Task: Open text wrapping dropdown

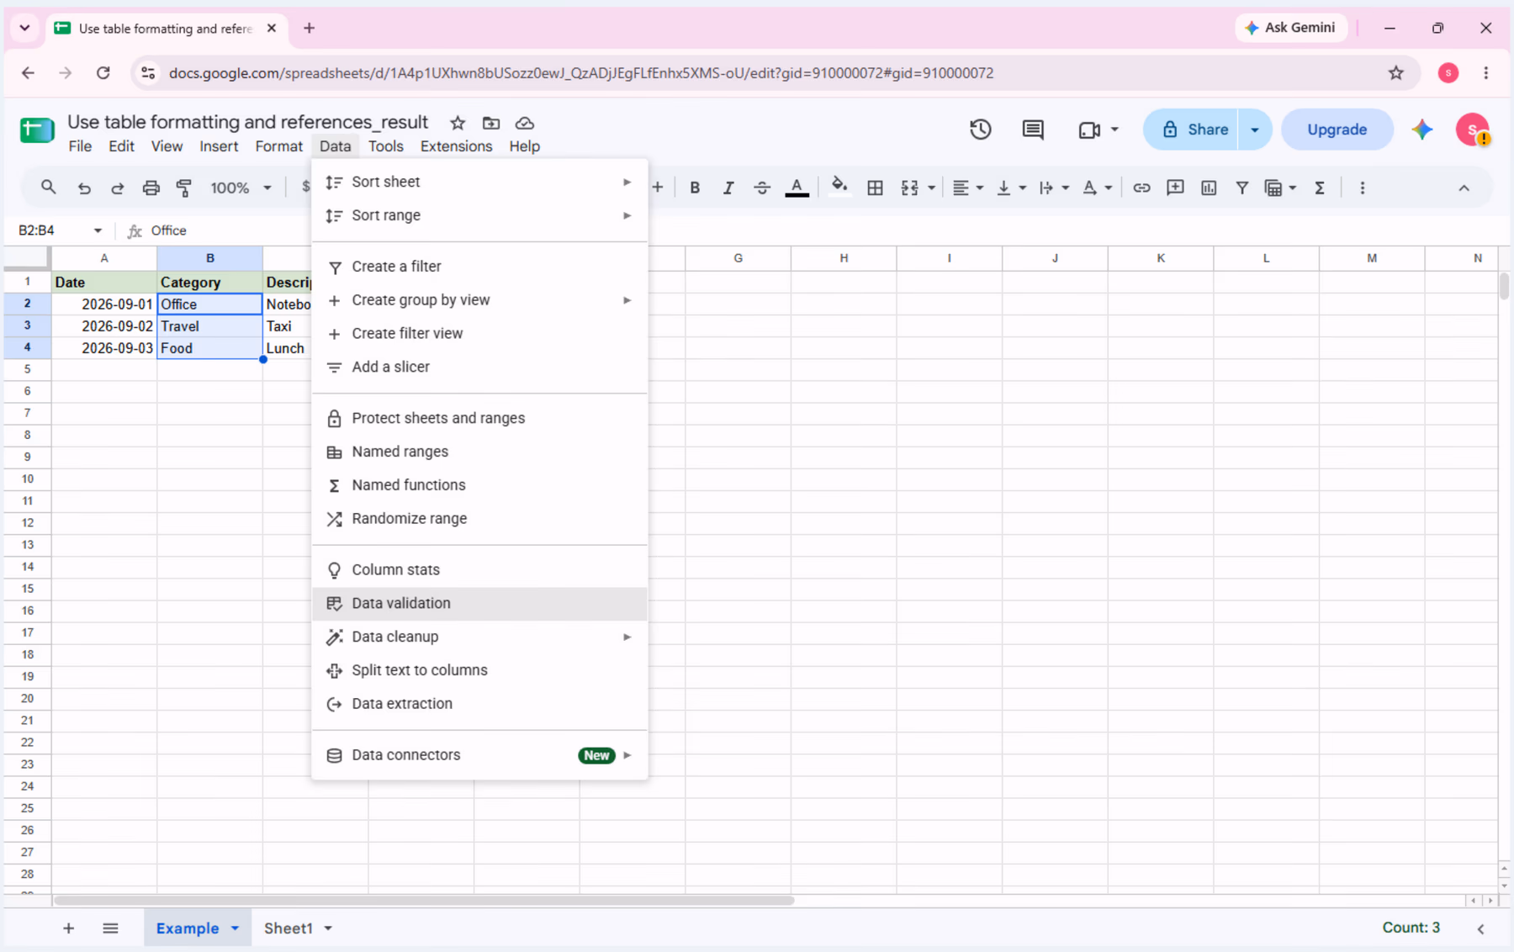Action: click(x=1054, y=188)
